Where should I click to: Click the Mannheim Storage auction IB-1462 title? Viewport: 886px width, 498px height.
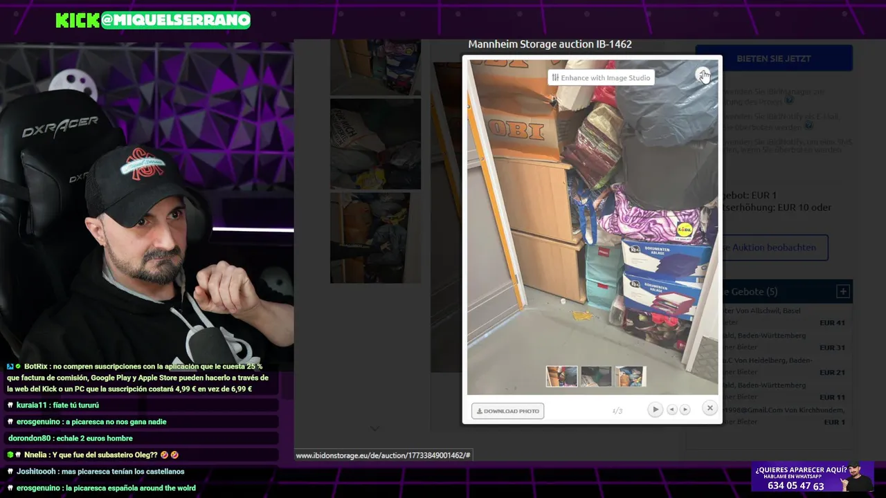(x=550, y=44)
